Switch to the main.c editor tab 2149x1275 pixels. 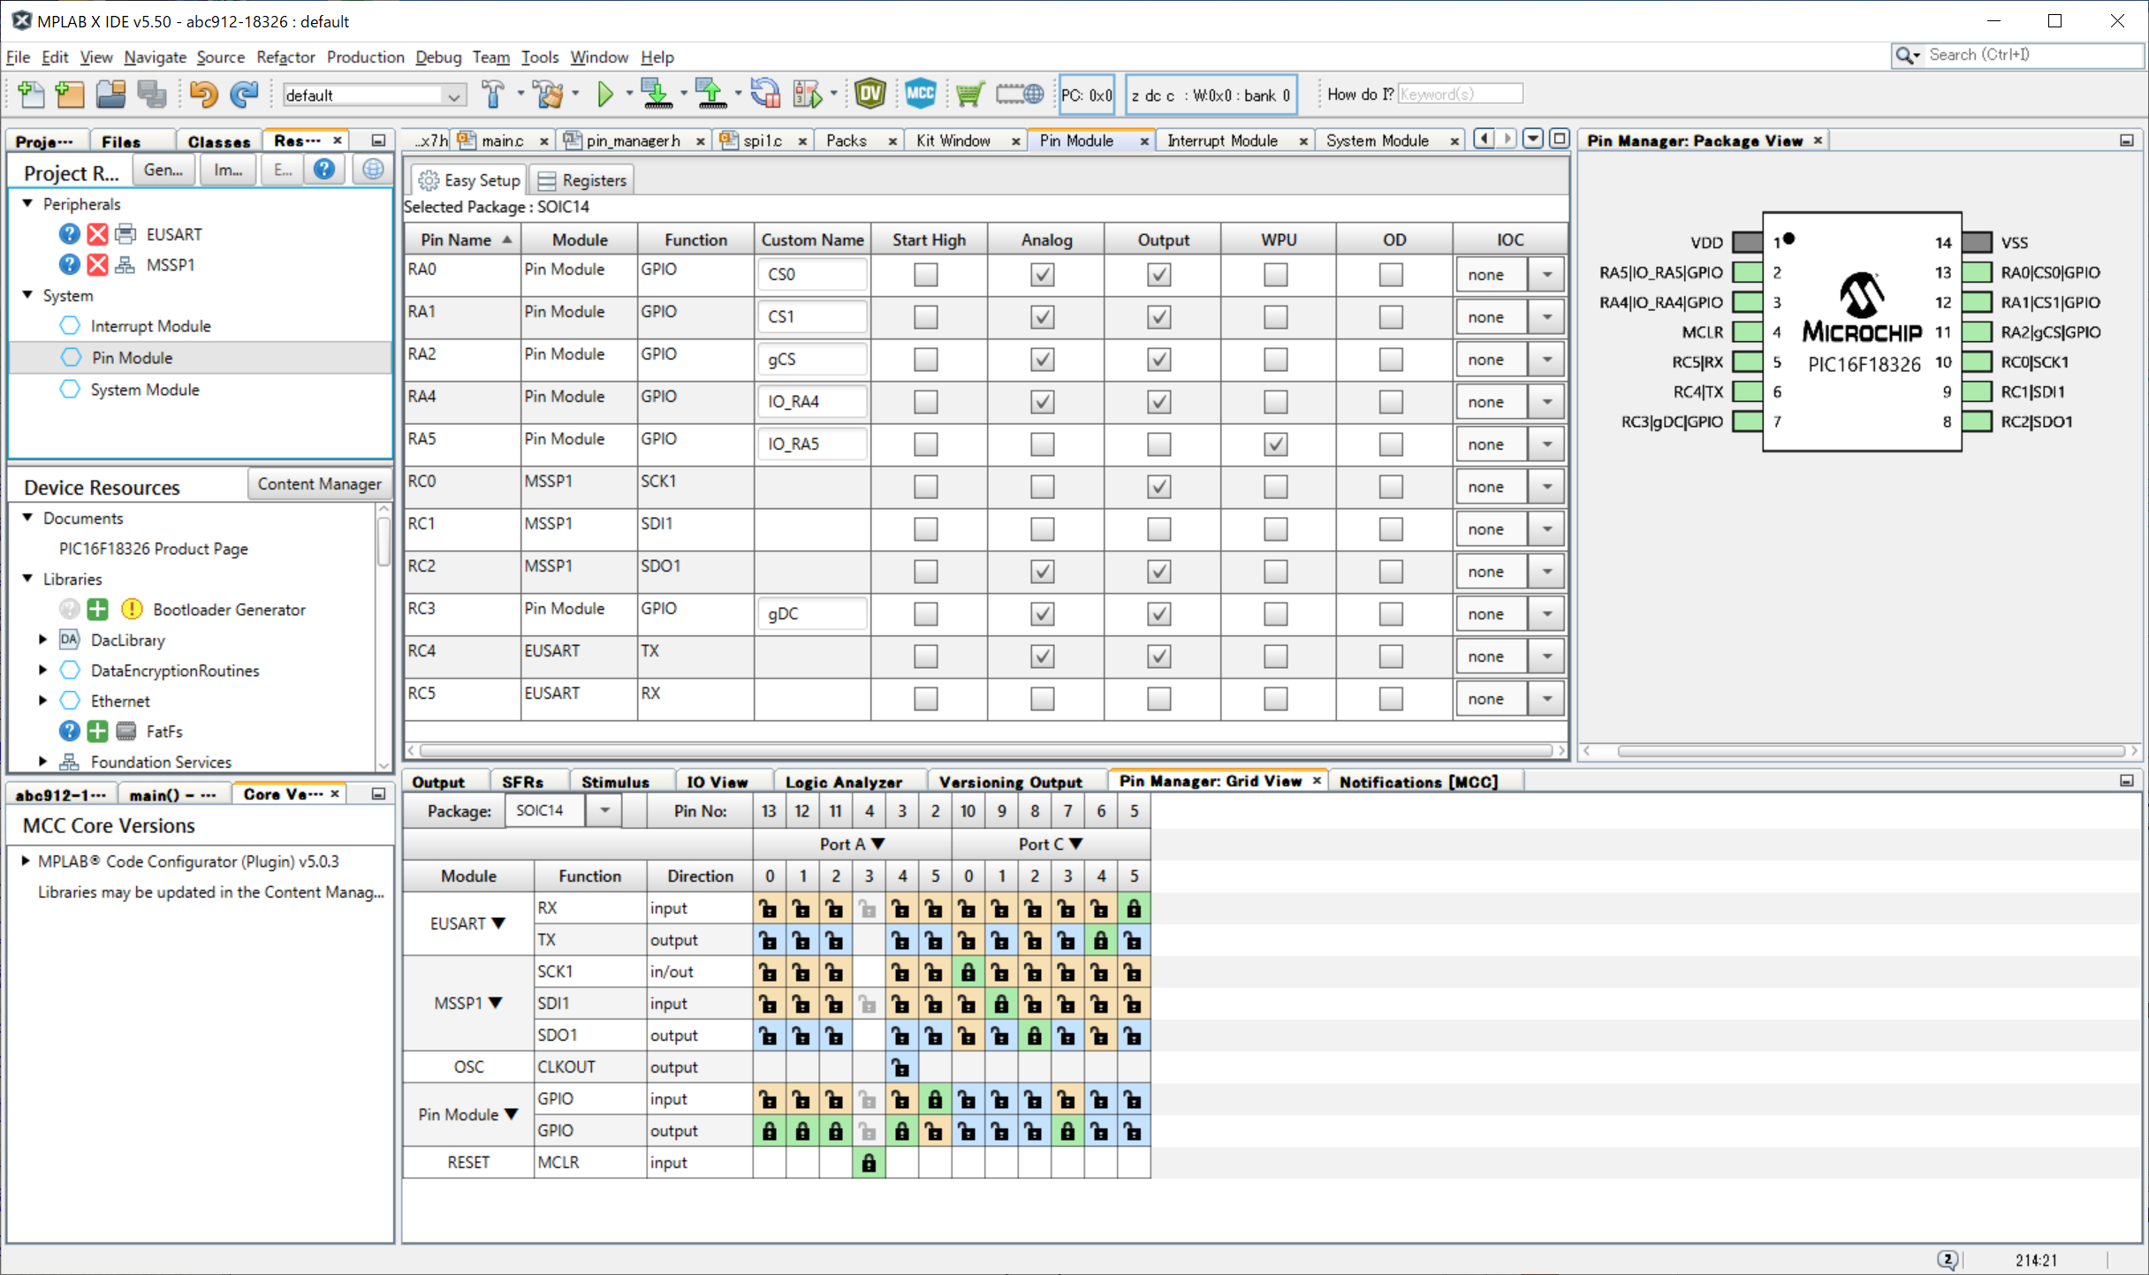coord(503,140)
